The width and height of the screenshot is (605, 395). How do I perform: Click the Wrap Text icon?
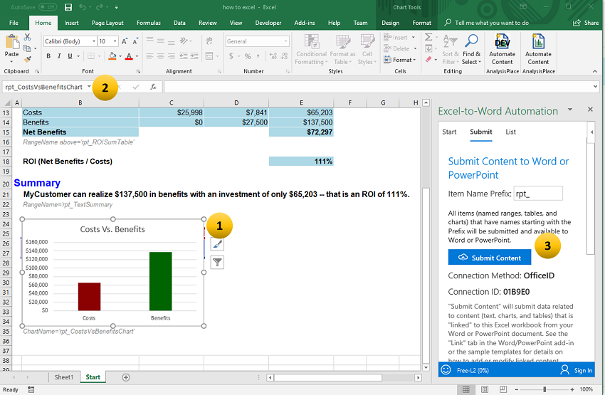pos(209,41)
